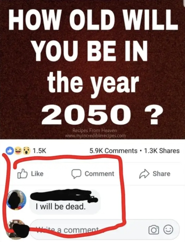Click the blue like reaction icon
The height and width of the screenshot is (242, 185).
(x=9, y=151)
